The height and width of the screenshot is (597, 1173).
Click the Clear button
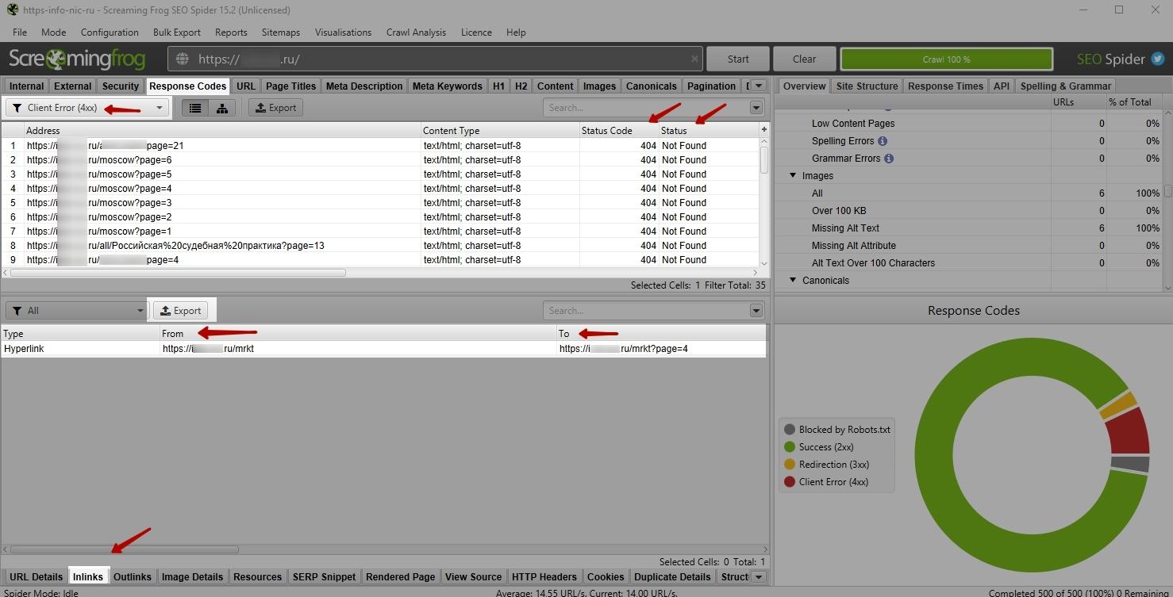[804, 59]
